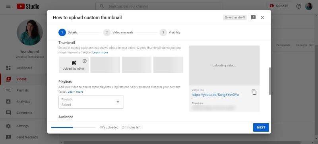
Task: Click the Comments column header behind dialog
Action: (283, 45)
